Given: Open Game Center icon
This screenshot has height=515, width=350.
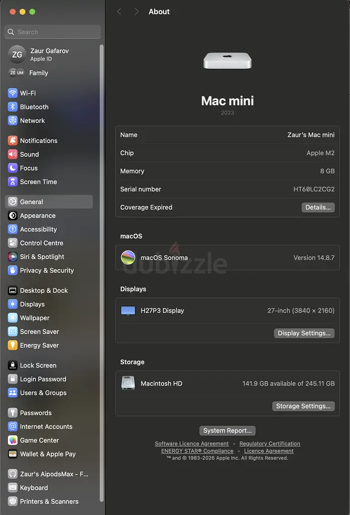Looking at the screenshot, I should tap(13, 441).
